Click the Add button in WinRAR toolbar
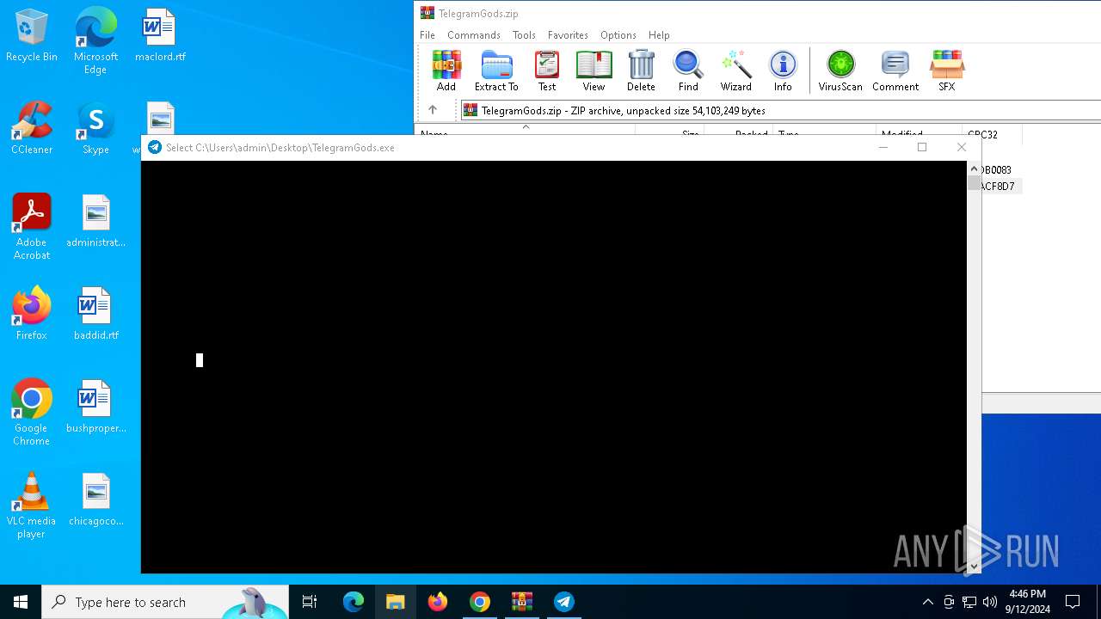 [446, 70]
